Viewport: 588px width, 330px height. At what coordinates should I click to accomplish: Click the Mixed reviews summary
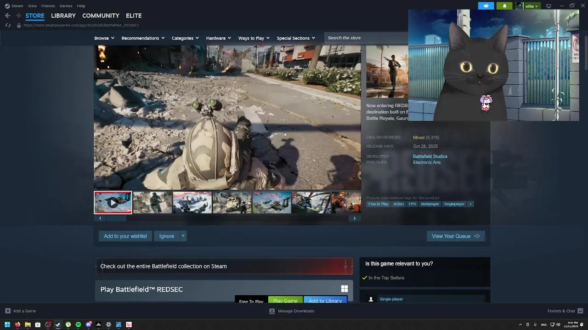coord(418,137)
